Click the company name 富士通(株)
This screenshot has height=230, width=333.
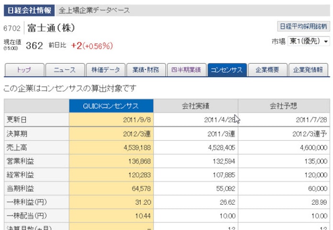[51, 28]
